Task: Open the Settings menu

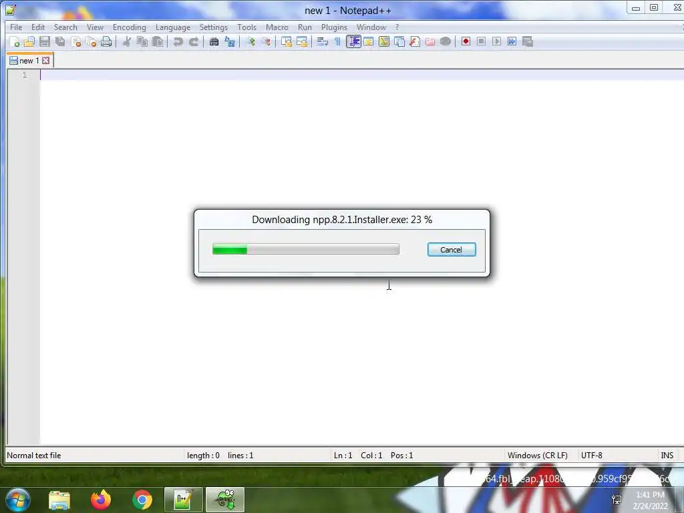Action: [x=213, y=27]
